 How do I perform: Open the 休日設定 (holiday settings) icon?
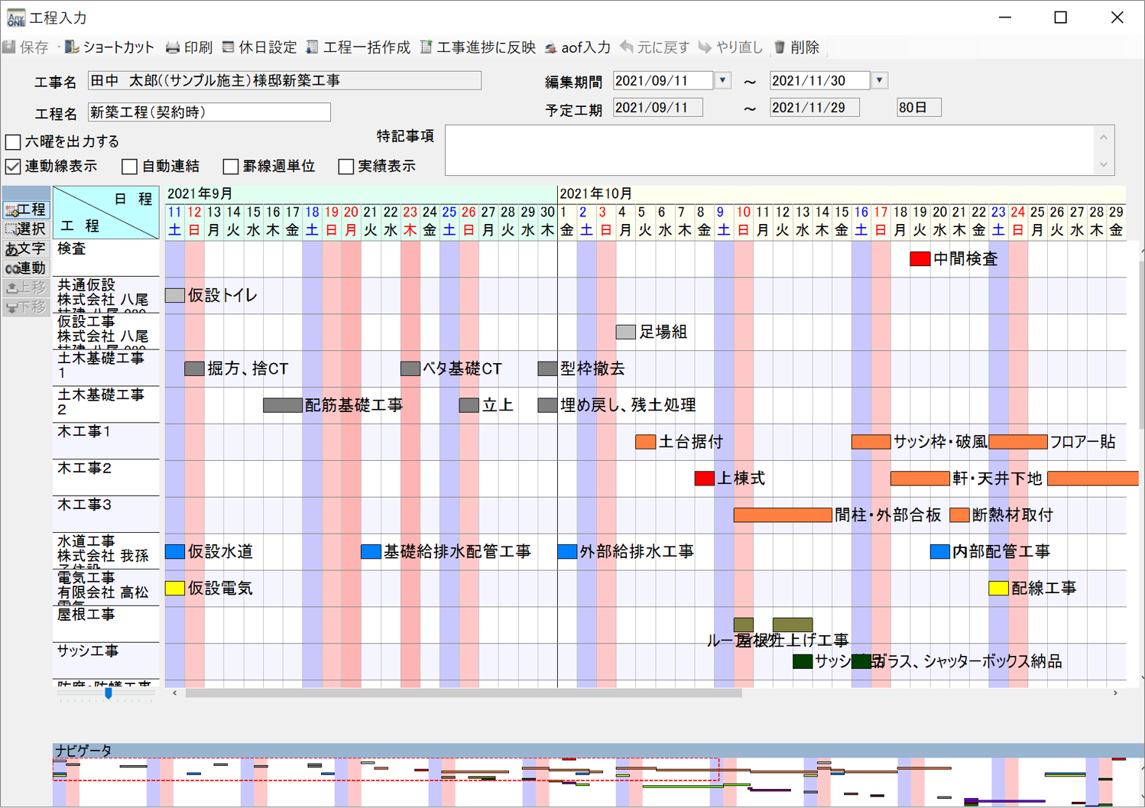click(258, 47)
